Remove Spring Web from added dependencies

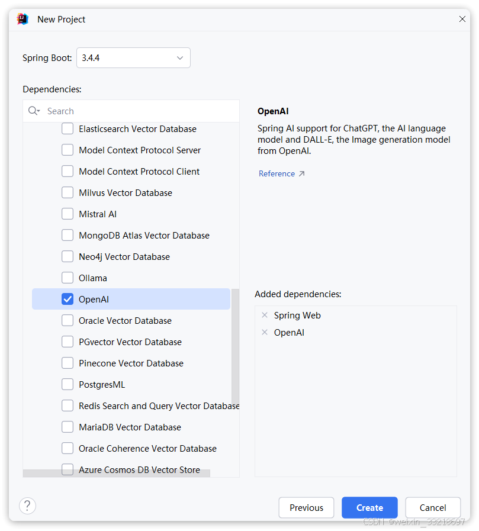265,316
